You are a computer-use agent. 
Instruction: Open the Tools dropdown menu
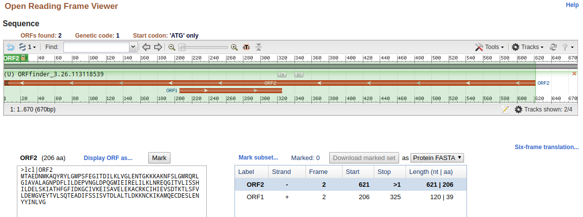coord(489,47)
